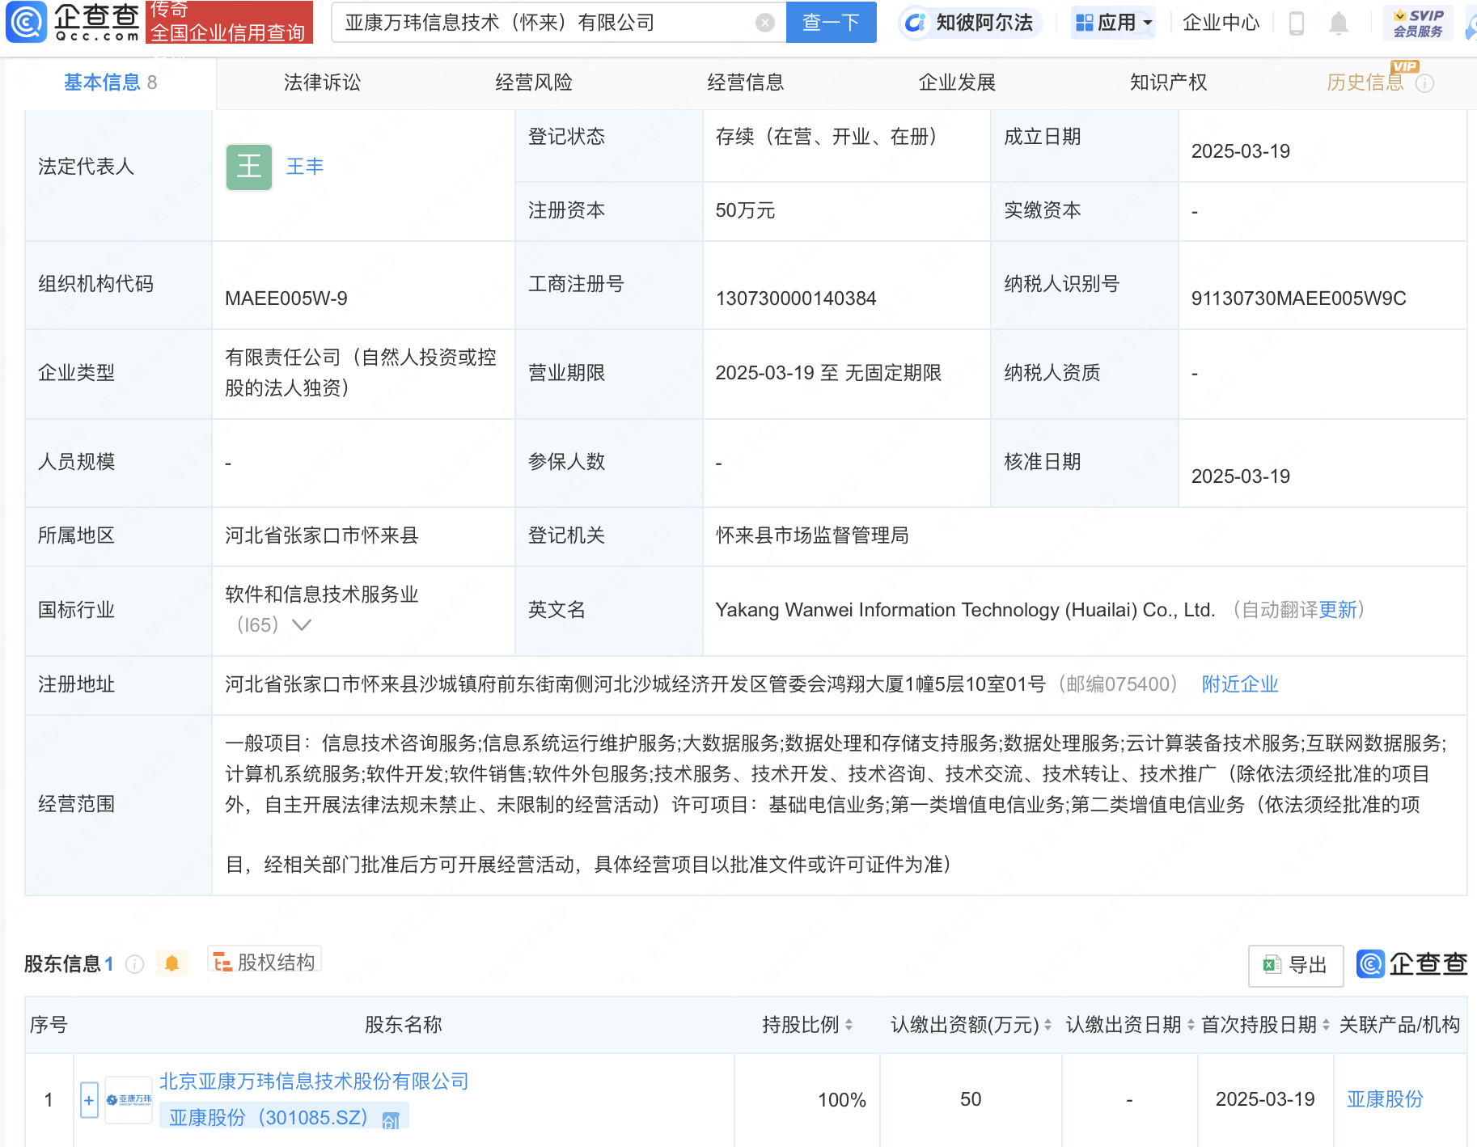Image resolution: width=1477 pixels, height=1147 pixels.
Task: Open legal representative 王丰 link
Action: [x=305, y=167]
